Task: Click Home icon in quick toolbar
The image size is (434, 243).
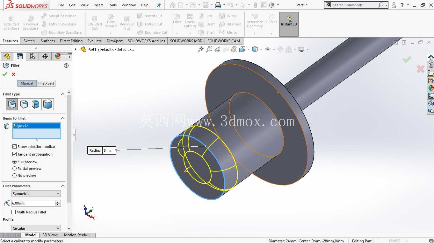Action: [x=172, y=5]
